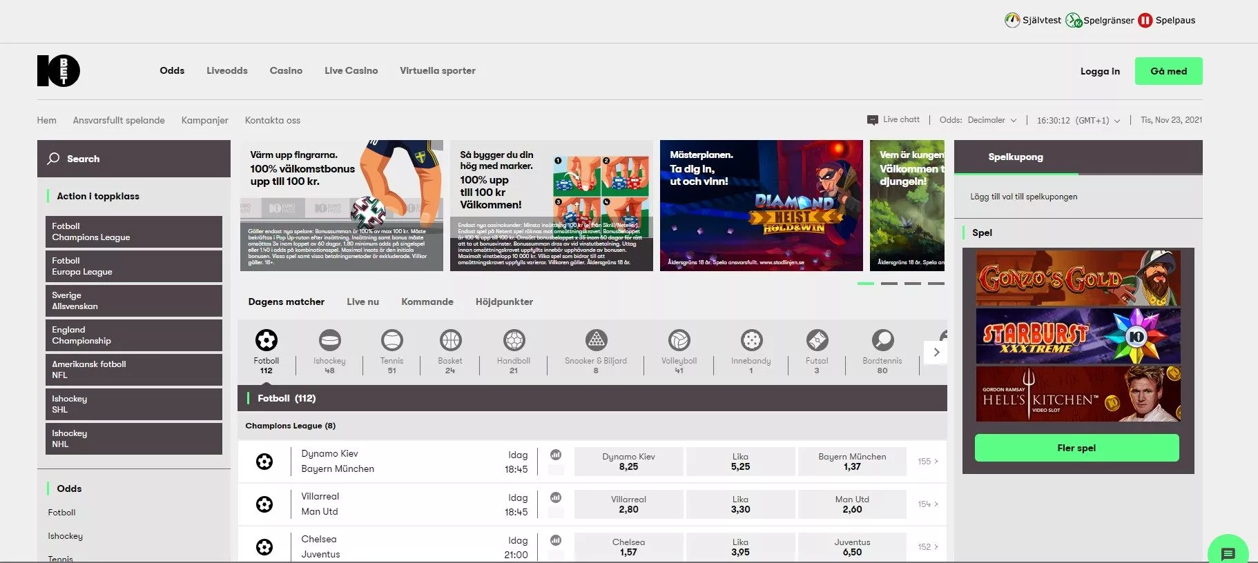Collapse the Fotboll (112) section header
This screenshot has height=563, width=1258.
click(592, 398)
